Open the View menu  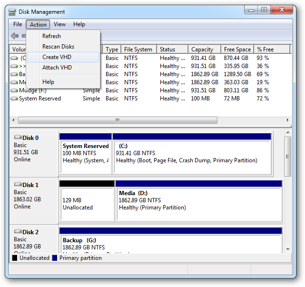(x=59, y=24)
